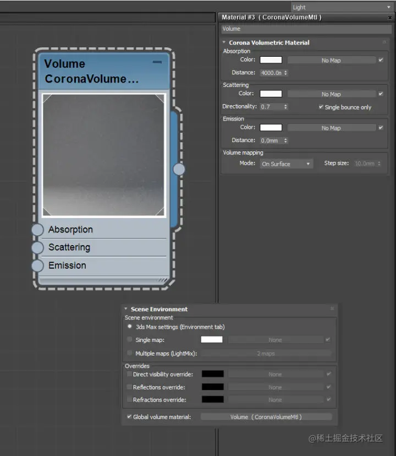Screen dimensions: 396x456
Task: Click Direct visibility override None button
Action: (275, 374)
